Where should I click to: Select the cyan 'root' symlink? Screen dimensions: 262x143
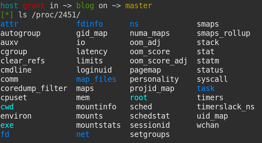click(139, 98)
